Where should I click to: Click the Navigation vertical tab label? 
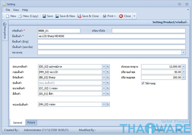point(5,33)
